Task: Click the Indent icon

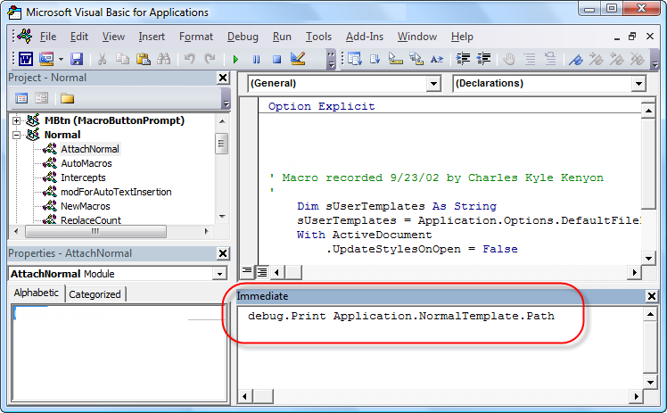Action: (x=463, y=59)
